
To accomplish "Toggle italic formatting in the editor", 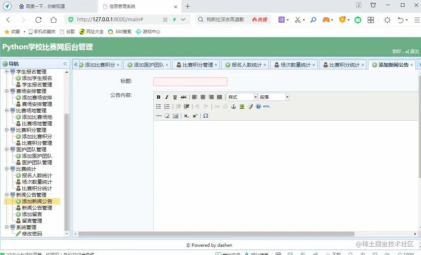I will [x=167, y=97].
